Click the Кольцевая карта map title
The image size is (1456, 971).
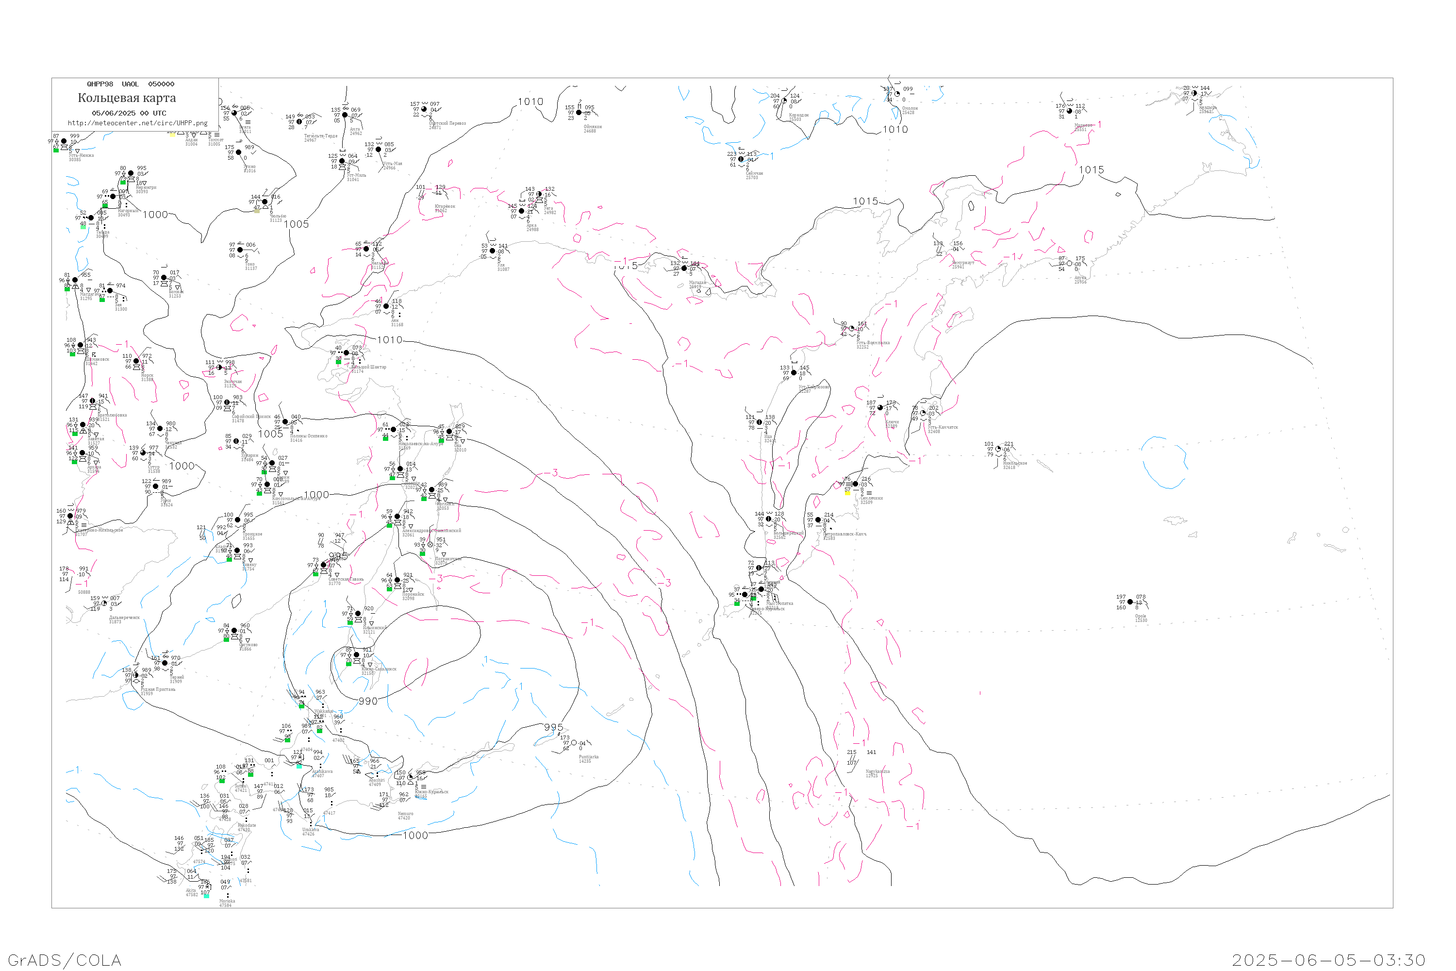127,98
